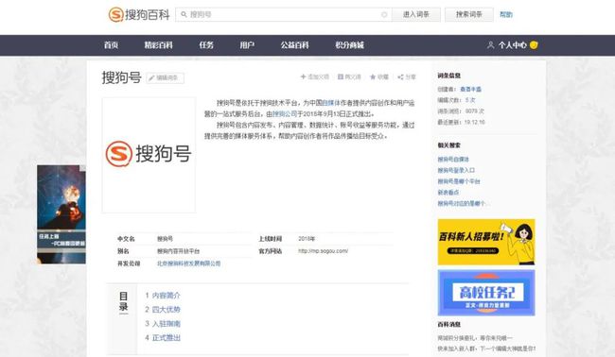Click the Sogou Baike logo
The width and height of the screenshot is (615, 357).
139,15
